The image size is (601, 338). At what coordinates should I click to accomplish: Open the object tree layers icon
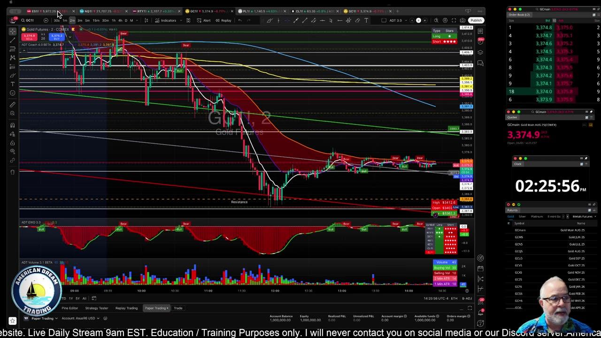pos(480,52)
